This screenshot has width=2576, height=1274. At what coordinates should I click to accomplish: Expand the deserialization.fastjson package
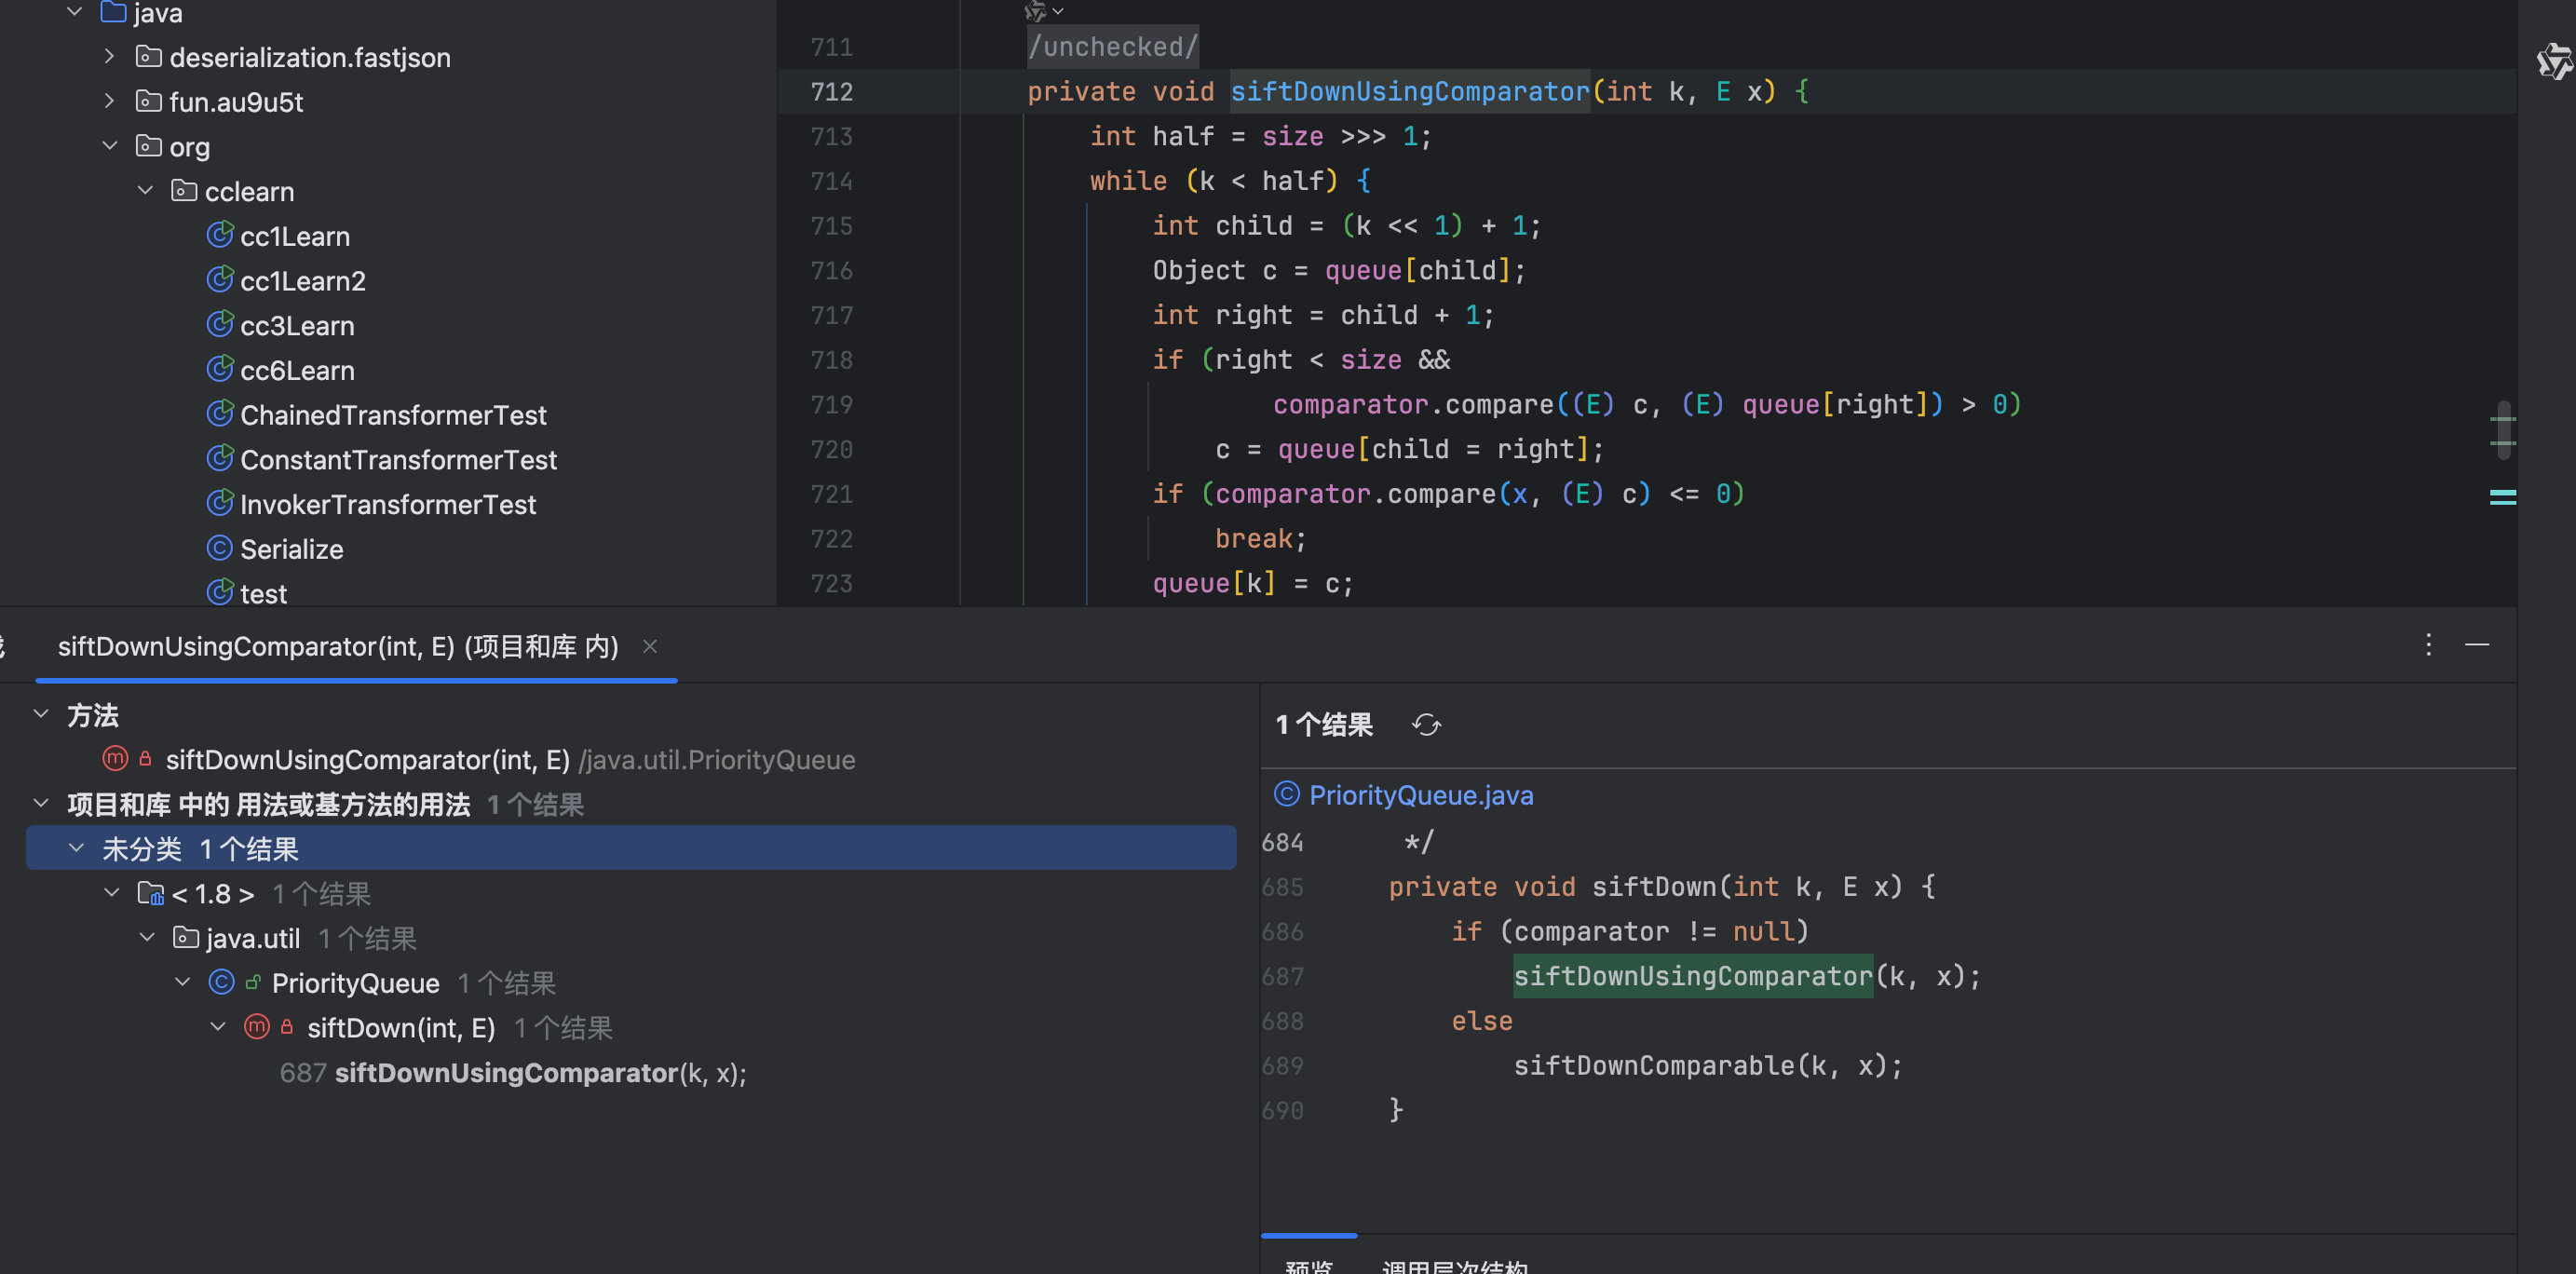pyautogui.click(x=110, y=57)
